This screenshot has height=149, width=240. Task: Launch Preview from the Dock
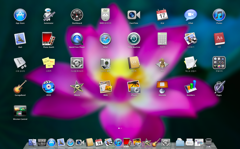[109, 143]
